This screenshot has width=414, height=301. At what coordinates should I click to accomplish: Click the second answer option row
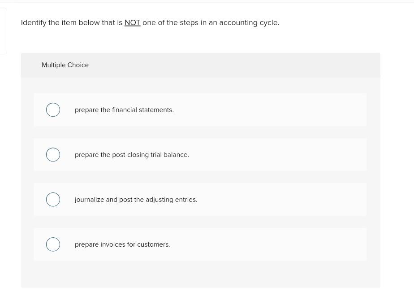pos(200,154)
